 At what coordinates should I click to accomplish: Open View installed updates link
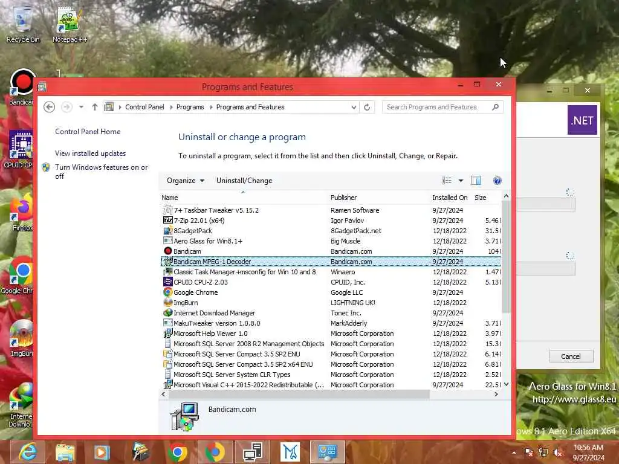tap(91, 153)
